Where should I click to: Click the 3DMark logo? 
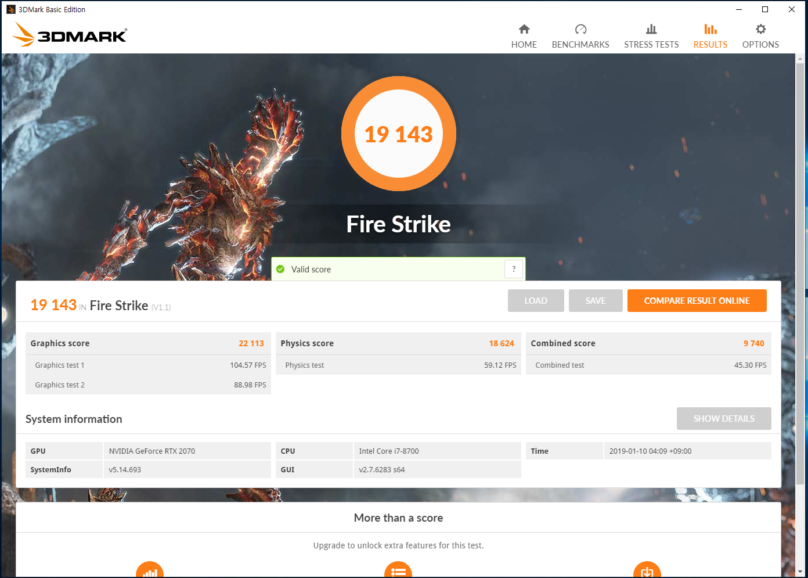click(70, 35)
